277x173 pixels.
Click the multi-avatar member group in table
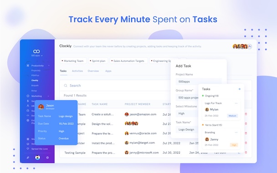pyautogui.click(x=131, y=123)
